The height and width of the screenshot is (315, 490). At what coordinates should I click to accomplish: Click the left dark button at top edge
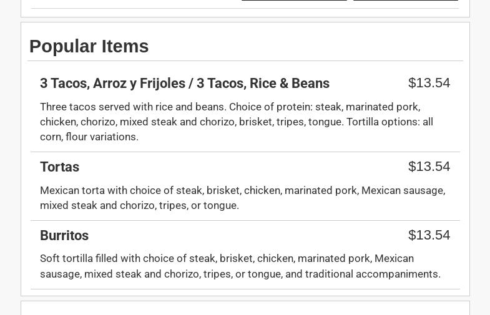(x=293, y=1)
